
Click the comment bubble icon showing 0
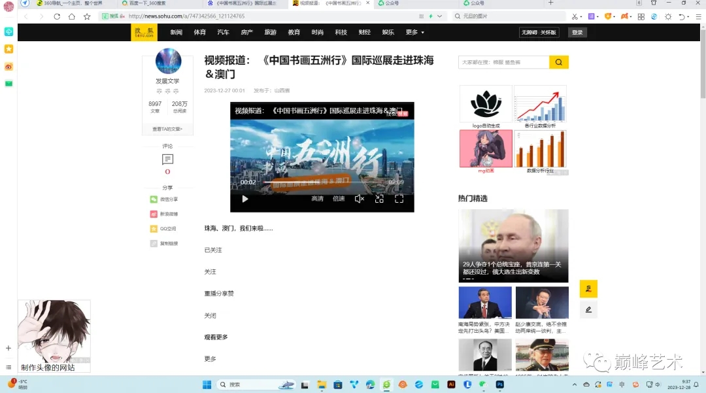[167, 160]
